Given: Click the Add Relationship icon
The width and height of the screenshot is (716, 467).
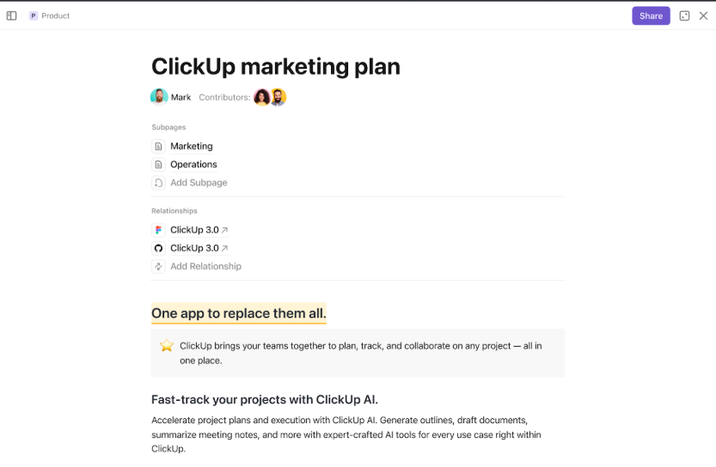Looking at the screenshot, I should (x=158, y=266).
